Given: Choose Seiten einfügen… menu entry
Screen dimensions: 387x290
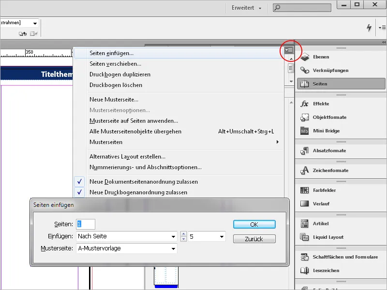Looking at the screenshot, I should [179, 53].
